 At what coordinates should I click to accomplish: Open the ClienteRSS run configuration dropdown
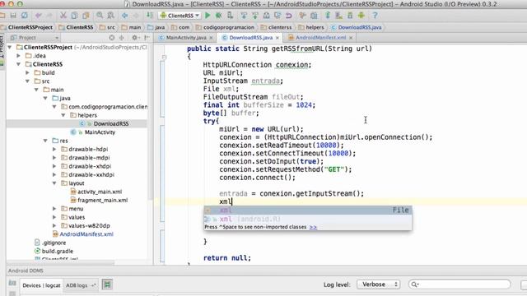180,16
